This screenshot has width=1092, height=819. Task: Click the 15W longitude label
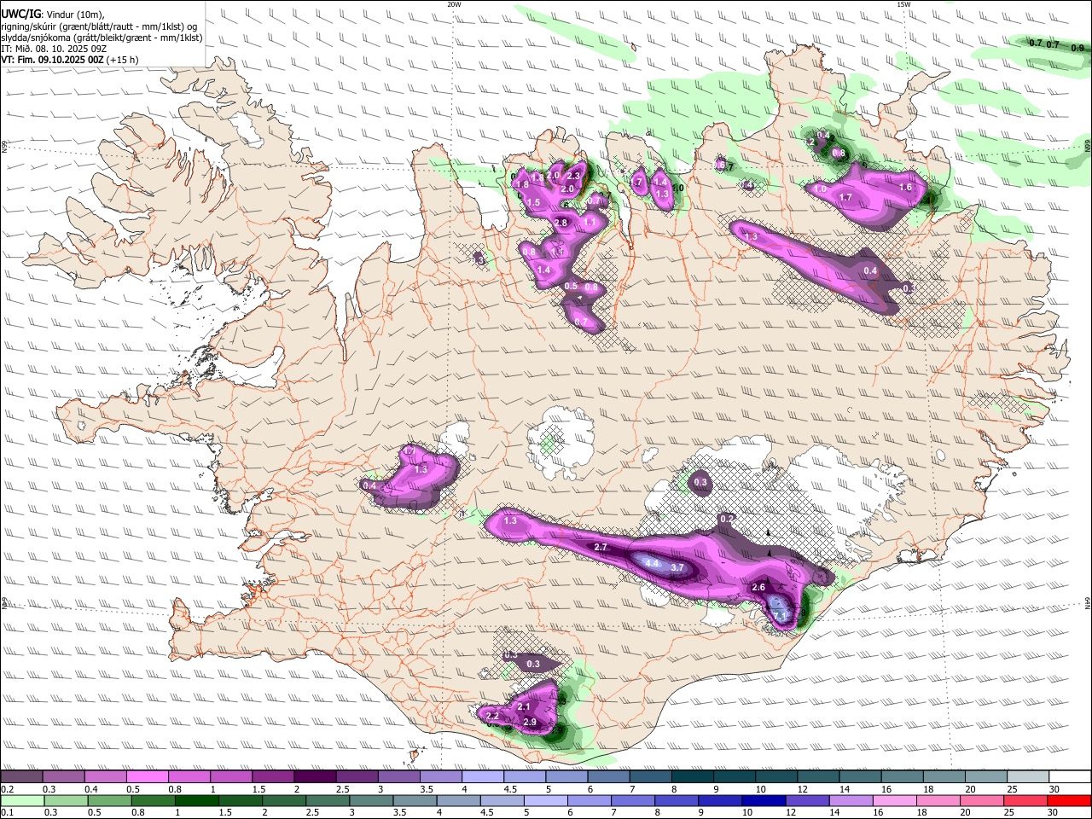click(903, 4)
